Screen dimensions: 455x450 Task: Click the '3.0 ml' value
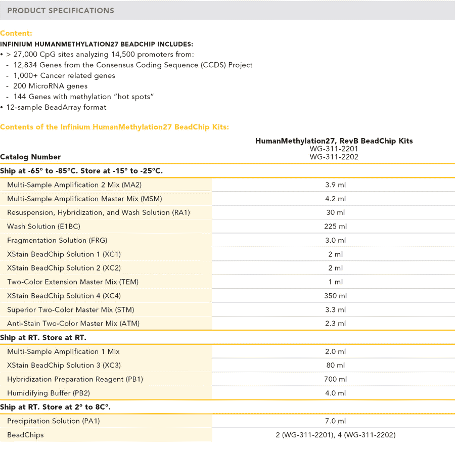pos(336,241)
